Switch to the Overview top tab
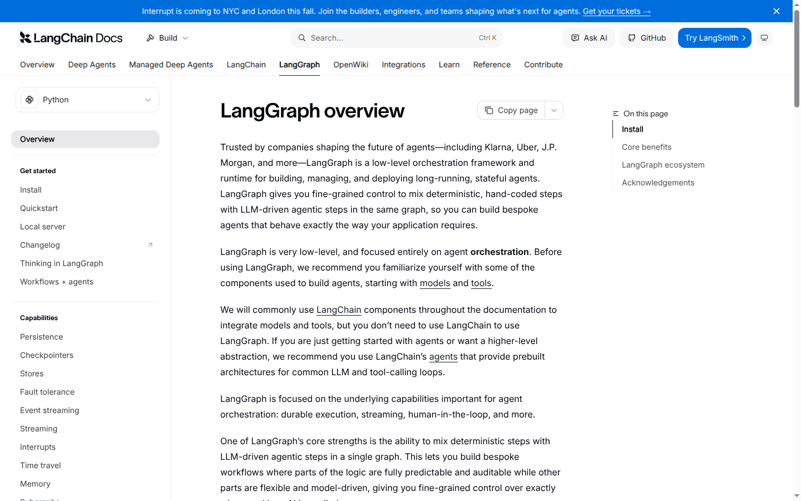This screenshot has width=801, height=501. pos(37,65)
